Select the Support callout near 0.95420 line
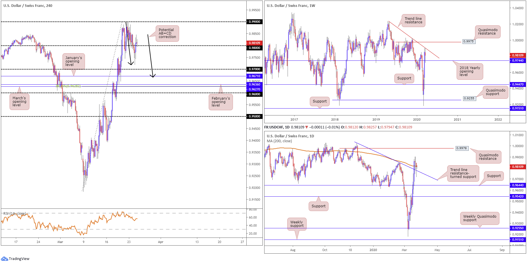This screenshot has height=262, width=527. click(x=318, y=206)
